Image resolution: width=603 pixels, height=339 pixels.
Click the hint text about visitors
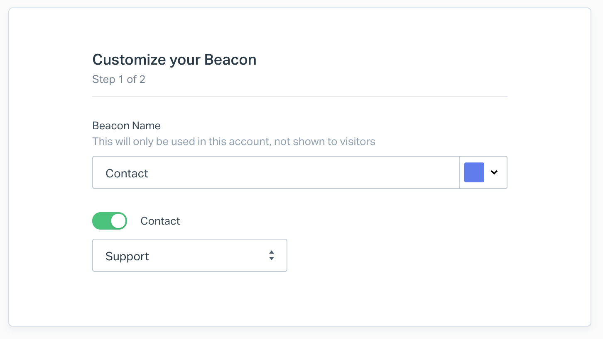click(233, 142)
